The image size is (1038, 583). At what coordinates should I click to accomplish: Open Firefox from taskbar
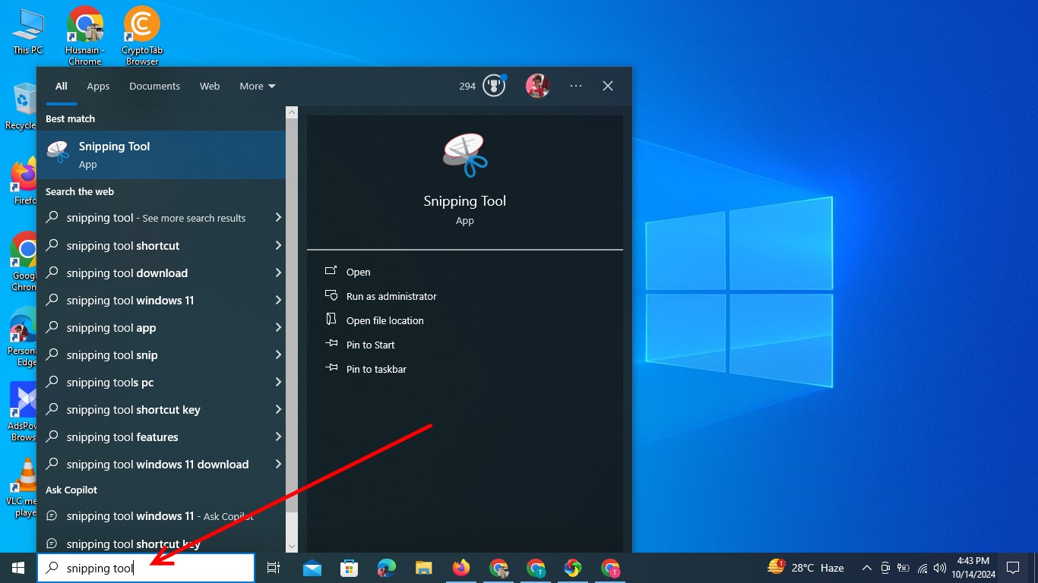pyautogui.click(x=460, y=568)
